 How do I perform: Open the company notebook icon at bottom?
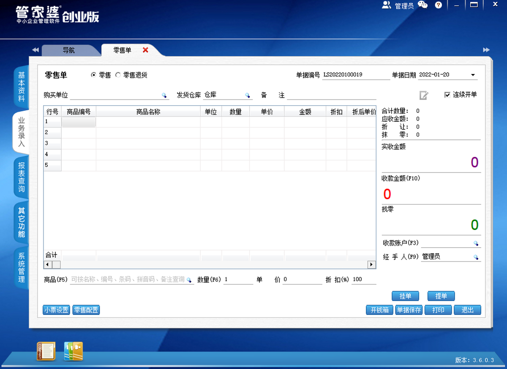pos(46,351)
